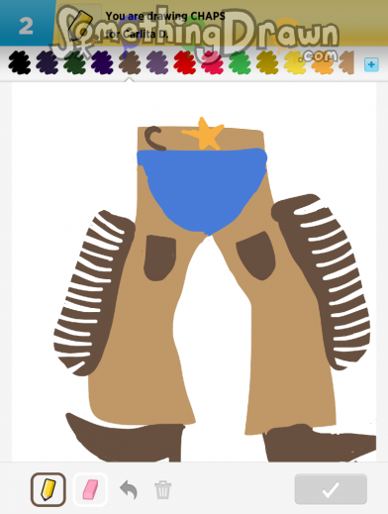Select the bright green color swatch
The image size is (388, 514).
(x=240, y=62)
